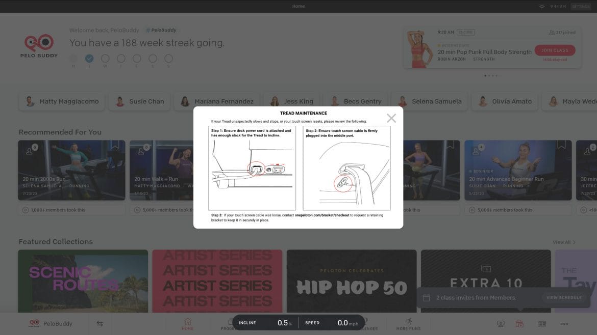This screenshot has height=335, width=597.
Task: Choose instructor Mariana Fernández
Action: pos(217,101)
